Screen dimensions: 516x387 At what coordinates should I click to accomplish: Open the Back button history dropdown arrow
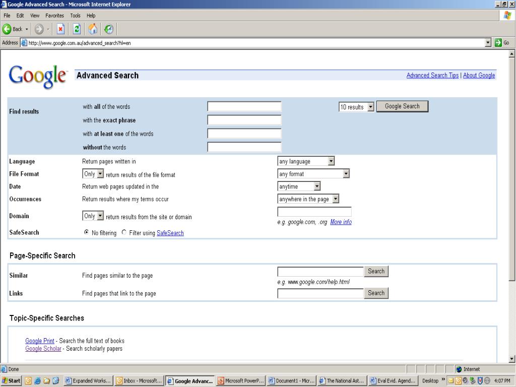(x=27, y=29)
